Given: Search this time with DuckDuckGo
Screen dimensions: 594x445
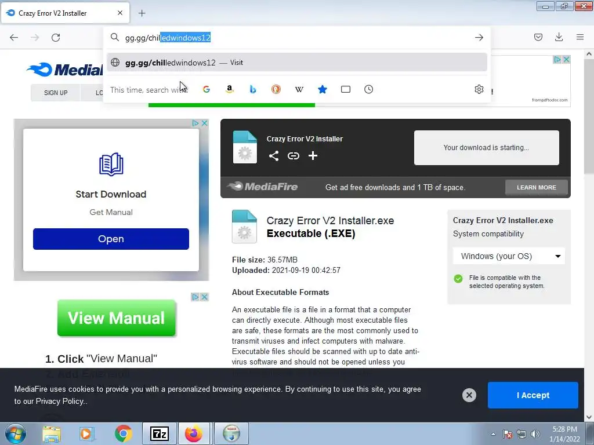Looking at the screenshot, I should point(276,89).
